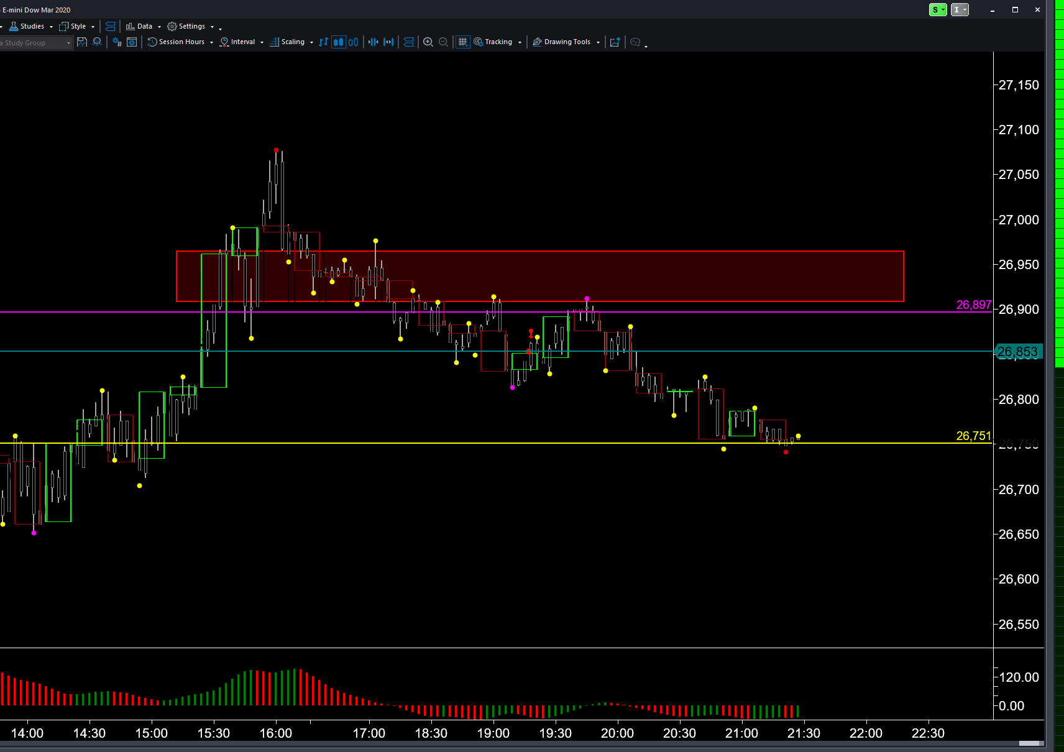
Task: Click the compress bar spacing icon
Action: (x=374, y=42)
